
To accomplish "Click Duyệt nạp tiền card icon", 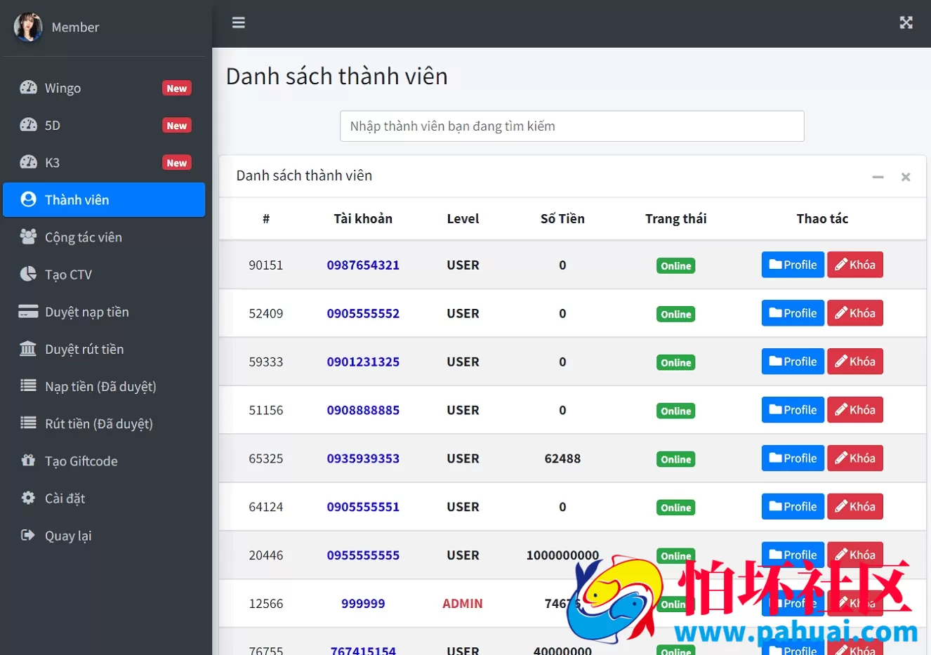I will [x=28, y=311].
